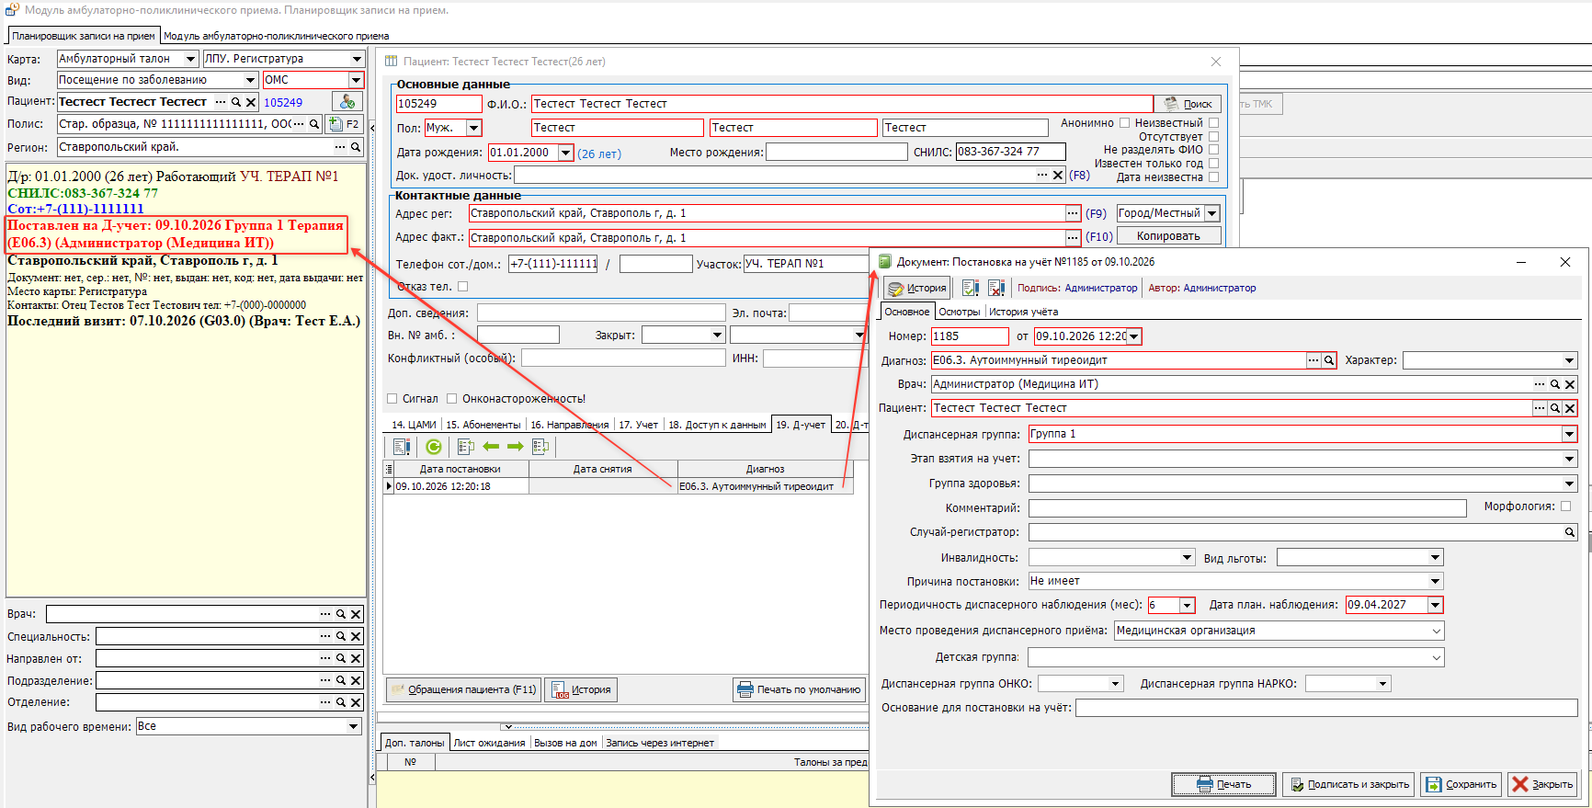Click the Копировать address button

1168,236
